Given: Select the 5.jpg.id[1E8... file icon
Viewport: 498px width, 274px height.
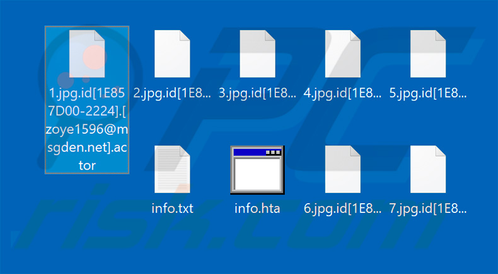Looking at the screenshot, I should point(428,54).
